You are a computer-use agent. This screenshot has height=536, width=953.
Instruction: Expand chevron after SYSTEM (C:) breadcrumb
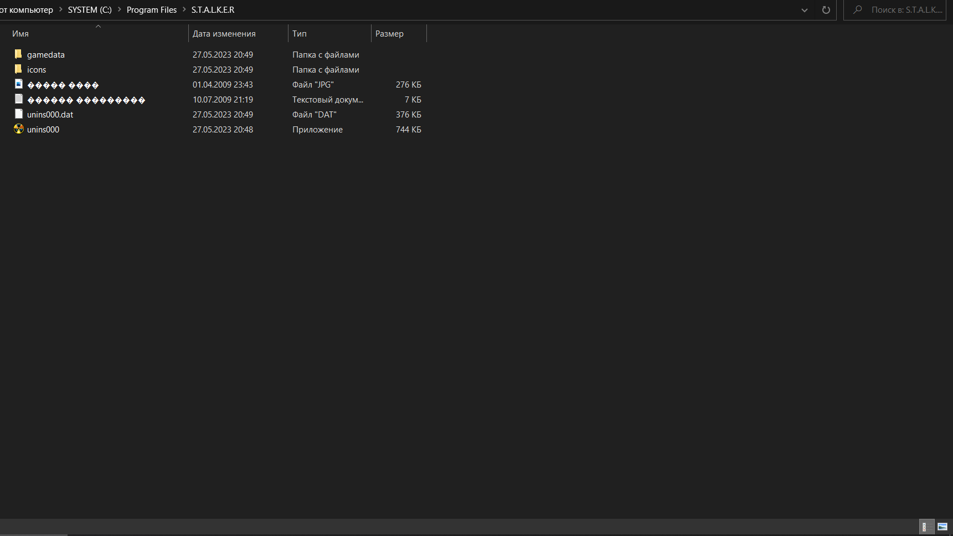[119, 10]
